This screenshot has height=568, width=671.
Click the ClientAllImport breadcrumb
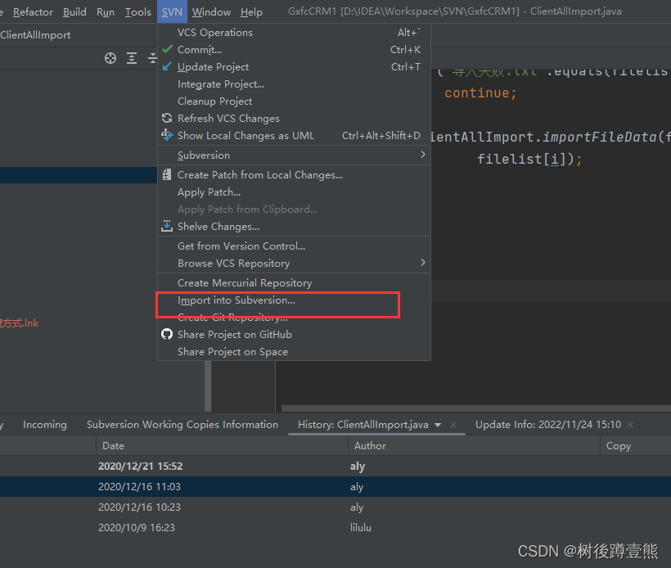(x=35, y=35)
